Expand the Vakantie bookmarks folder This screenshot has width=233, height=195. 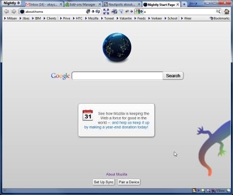point(124,18)
